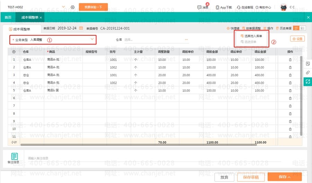Switch to the detail card view toggle

(303, 28)
